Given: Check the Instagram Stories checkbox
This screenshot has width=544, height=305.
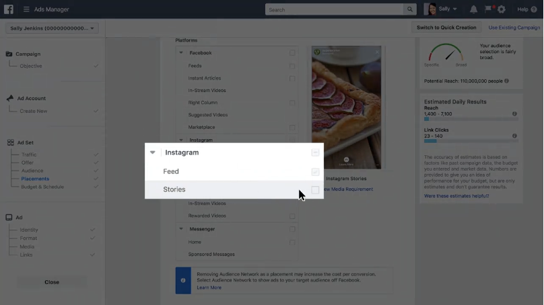Looking at the screenshot, I should point(315,189).
